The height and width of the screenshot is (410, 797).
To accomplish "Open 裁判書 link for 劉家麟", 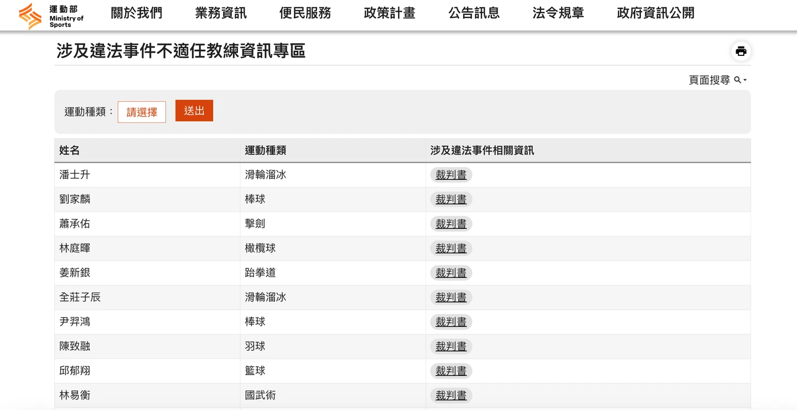I will [451, 199].
